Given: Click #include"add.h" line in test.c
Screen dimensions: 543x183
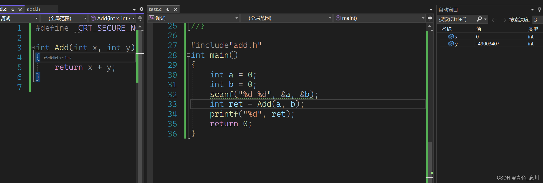Looking at the screenshot, I should pos(226,45).
